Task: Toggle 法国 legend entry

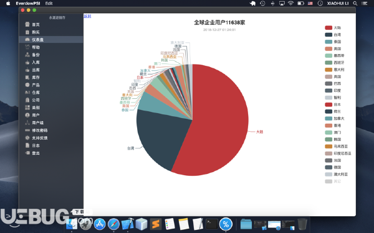Action: pyautogui.click(x=333, y=160)
